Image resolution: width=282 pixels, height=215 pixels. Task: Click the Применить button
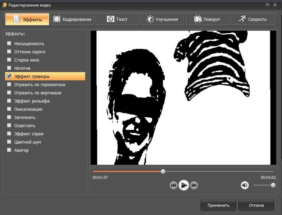click(218, 205)
